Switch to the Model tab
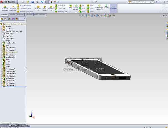Viewport: 168px width, 128px height. coord(12,126)
